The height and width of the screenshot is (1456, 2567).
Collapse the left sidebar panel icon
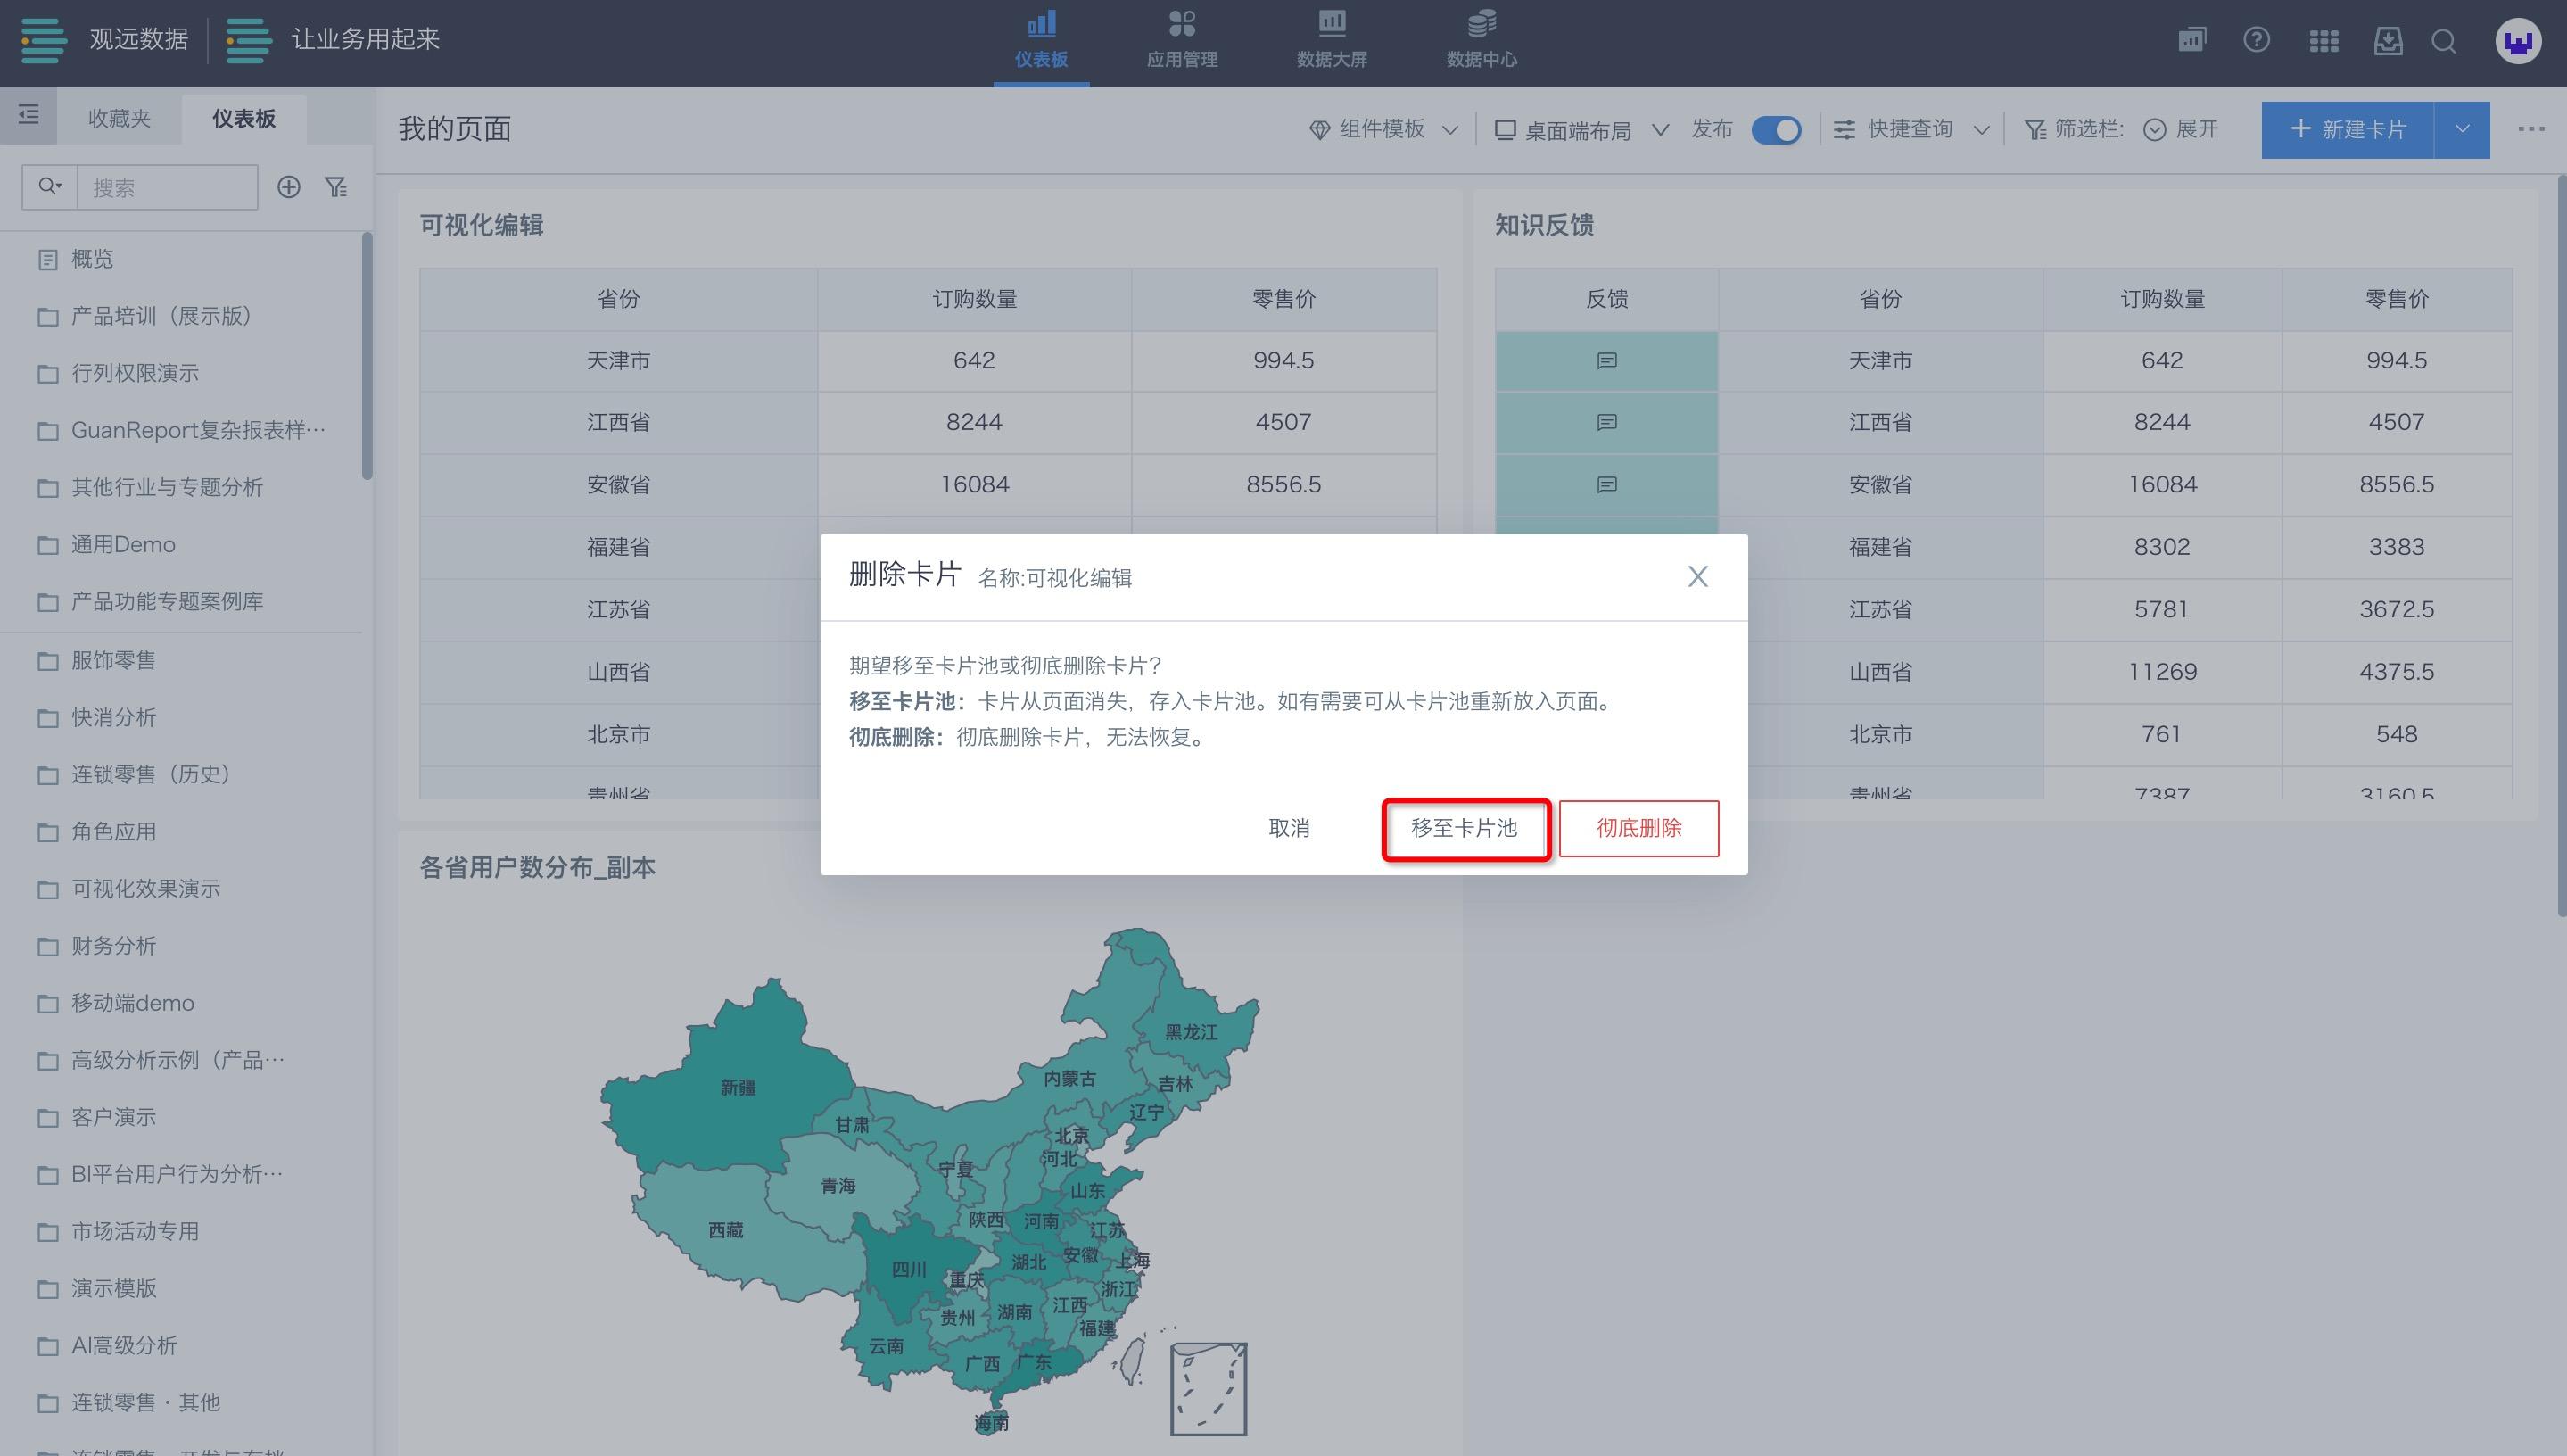28,115
